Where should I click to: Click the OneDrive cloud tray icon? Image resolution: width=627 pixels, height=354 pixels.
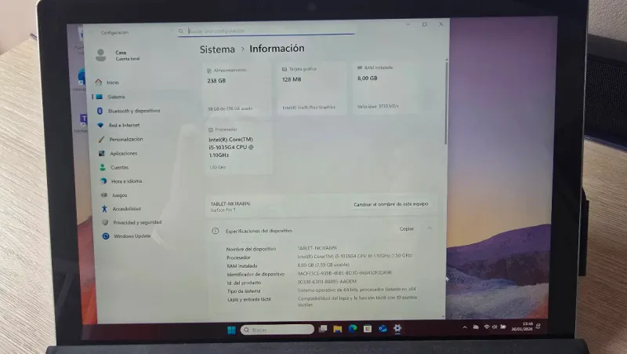click(x=476, y=327)
